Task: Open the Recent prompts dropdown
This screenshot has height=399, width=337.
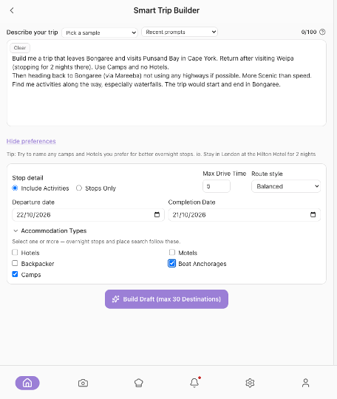Action: point(180,32)
